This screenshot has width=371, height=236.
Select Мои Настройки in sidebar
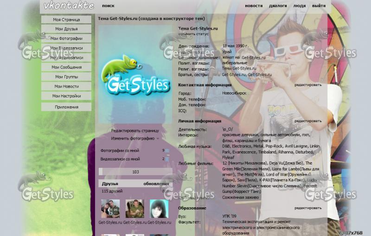coord(66,96)
